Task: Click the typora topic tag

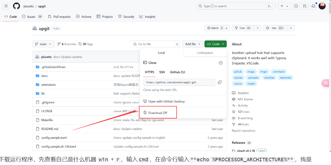Action: pyautogui.click(x=238, y=84)
